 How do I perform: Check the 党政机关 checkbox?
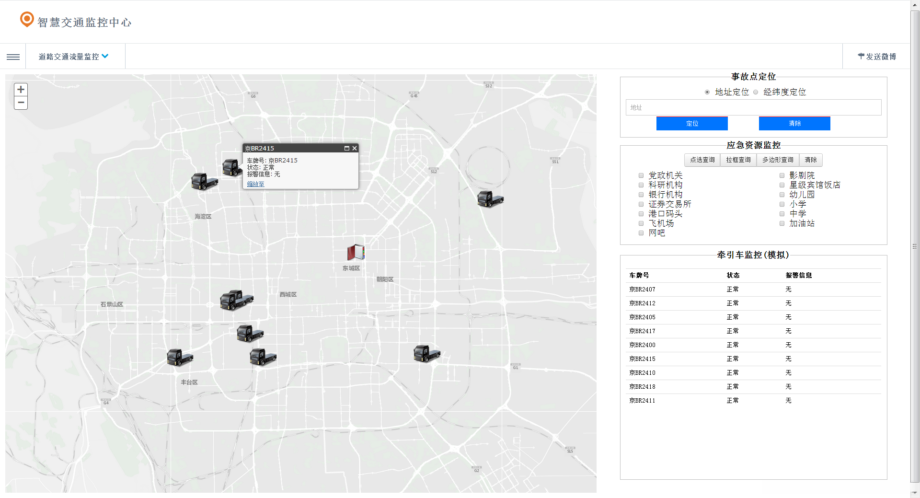point(641,175)
